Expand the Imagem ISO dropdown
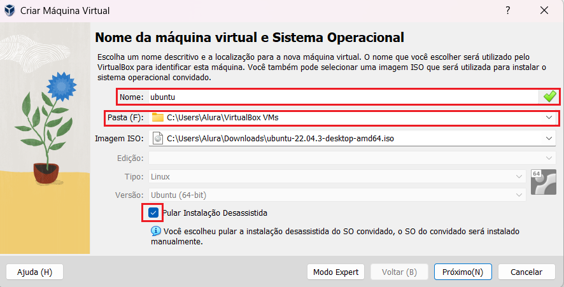The image size is (564, 287). [549, 139]
